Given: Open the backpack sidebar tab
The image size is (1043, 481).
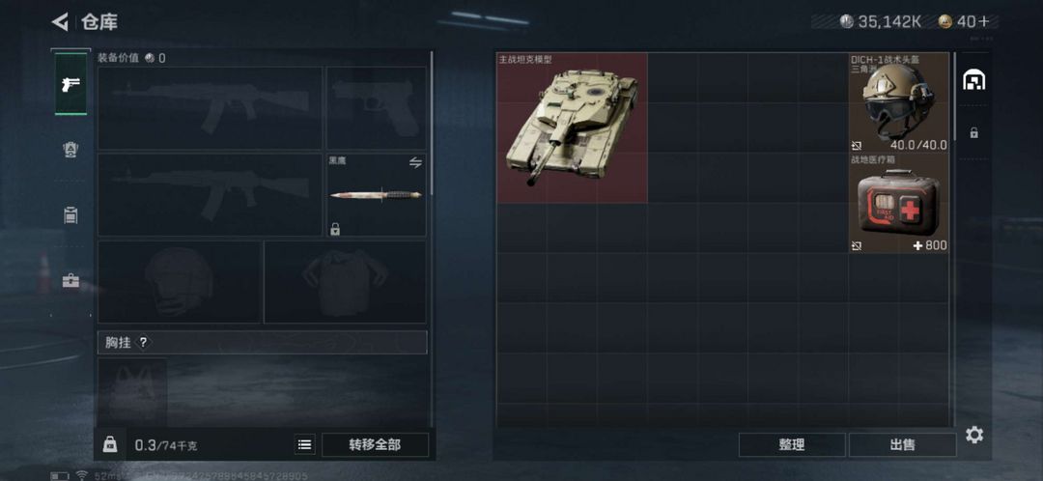Looking at the screenshot, I should click(70, 214).
